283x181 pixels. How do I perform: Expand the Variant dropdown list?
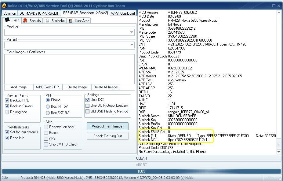point(132,45)
